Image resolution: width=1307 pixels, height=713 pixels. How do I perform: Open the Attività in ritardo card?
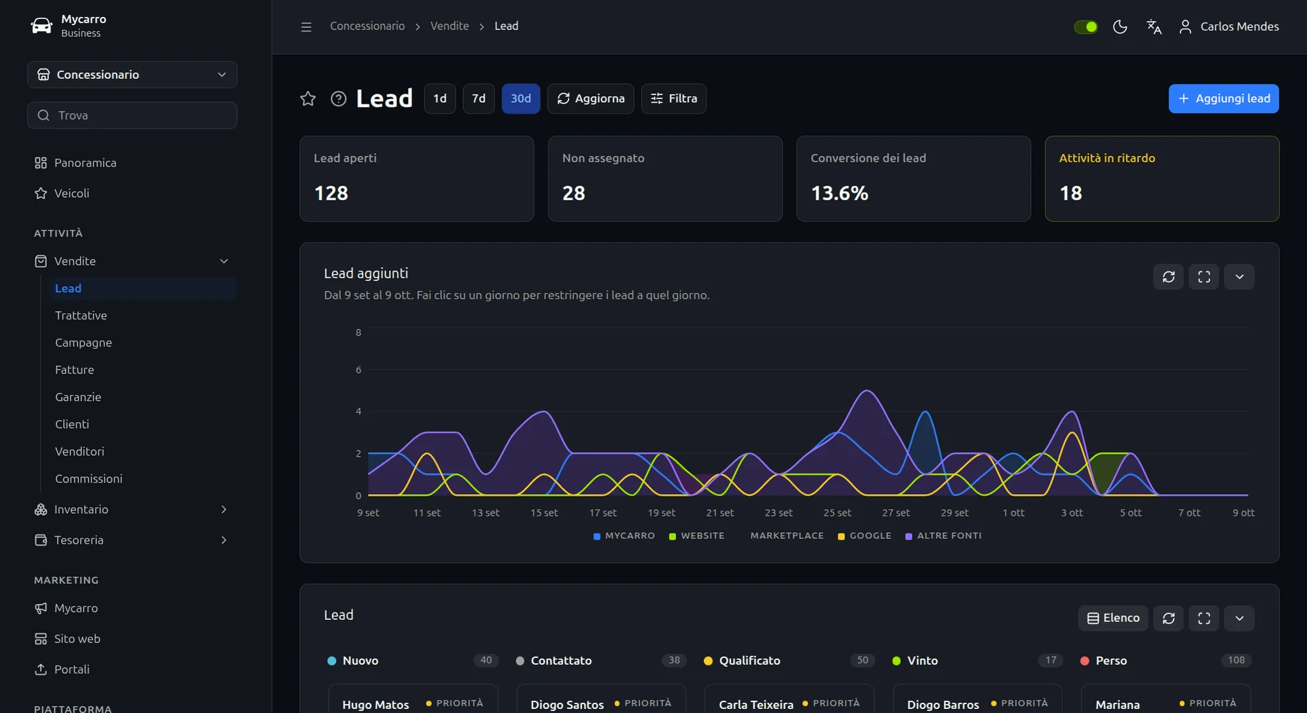1161,179
